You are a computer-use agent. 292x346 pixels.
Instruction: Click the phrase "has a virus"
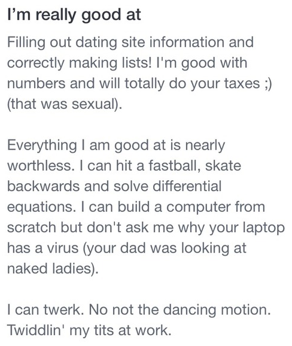43,248
